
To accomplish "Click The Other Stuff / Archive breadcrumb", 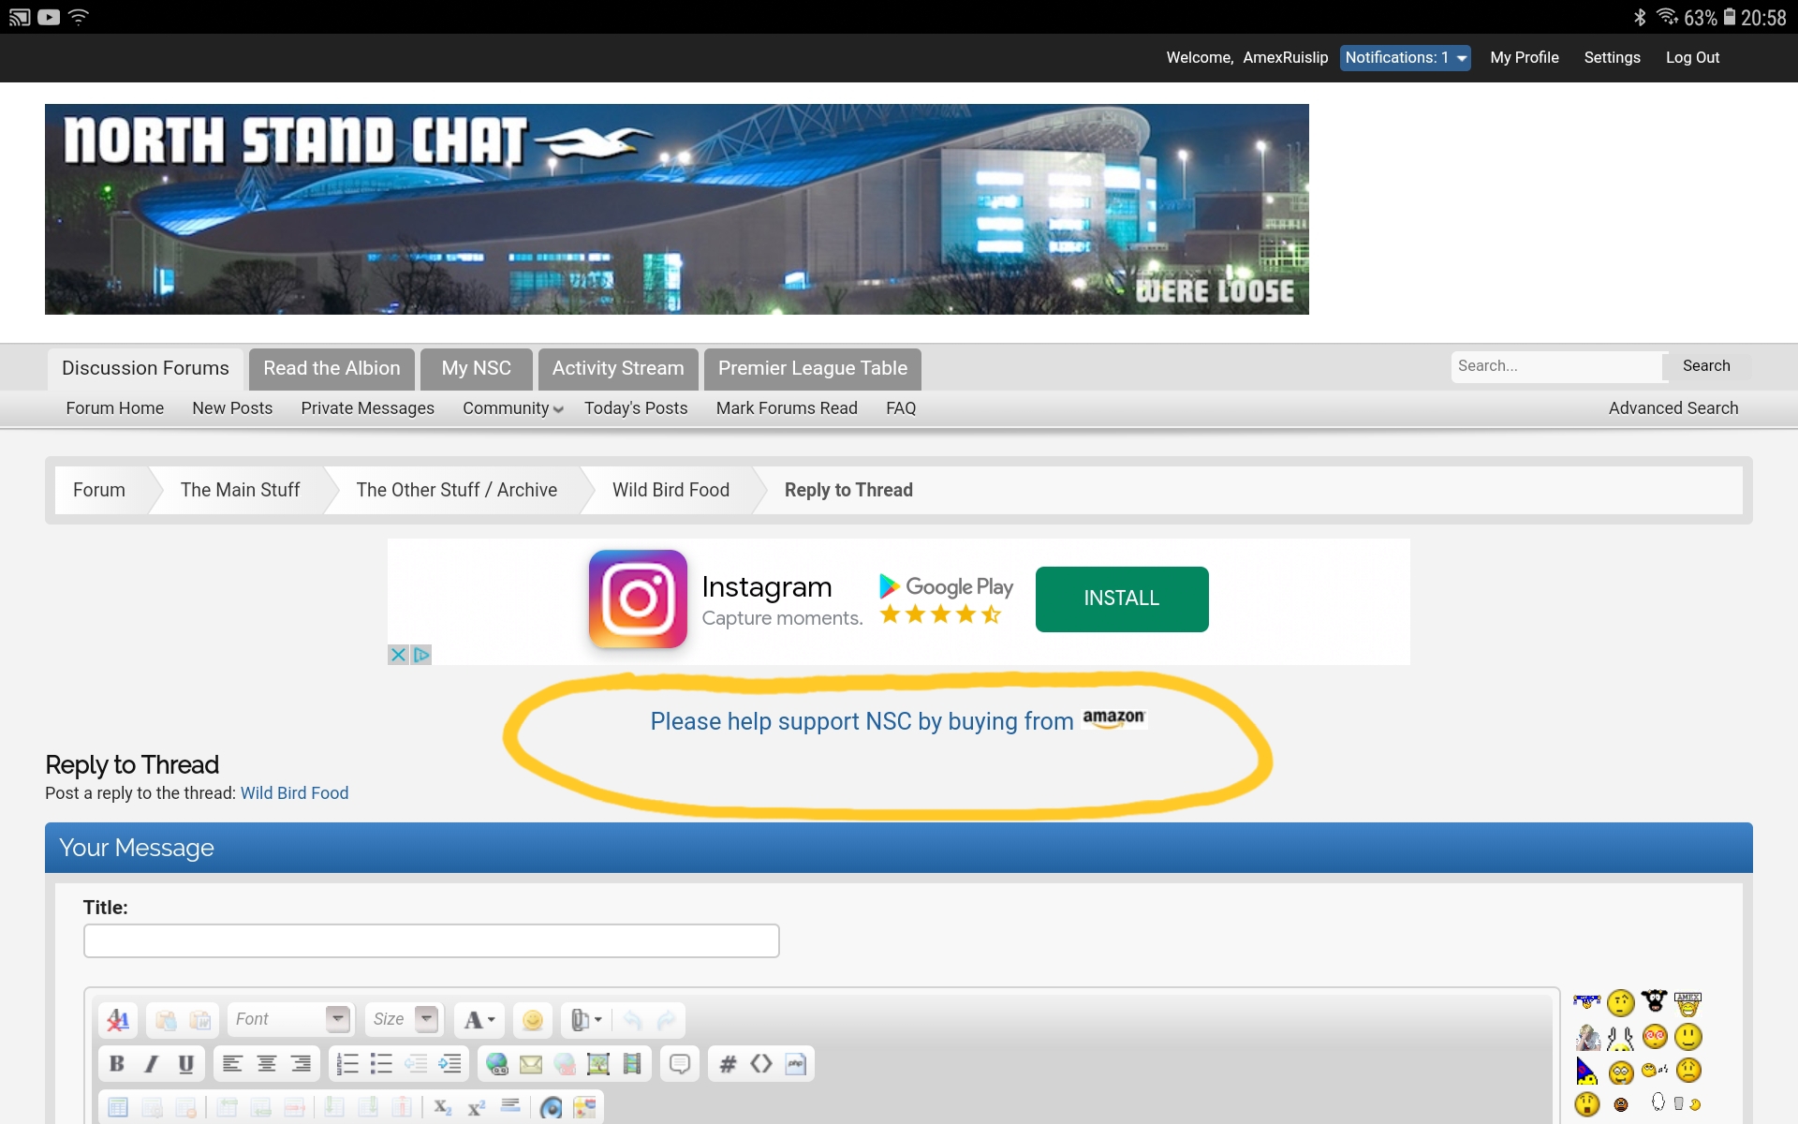I will click(457, 490).
